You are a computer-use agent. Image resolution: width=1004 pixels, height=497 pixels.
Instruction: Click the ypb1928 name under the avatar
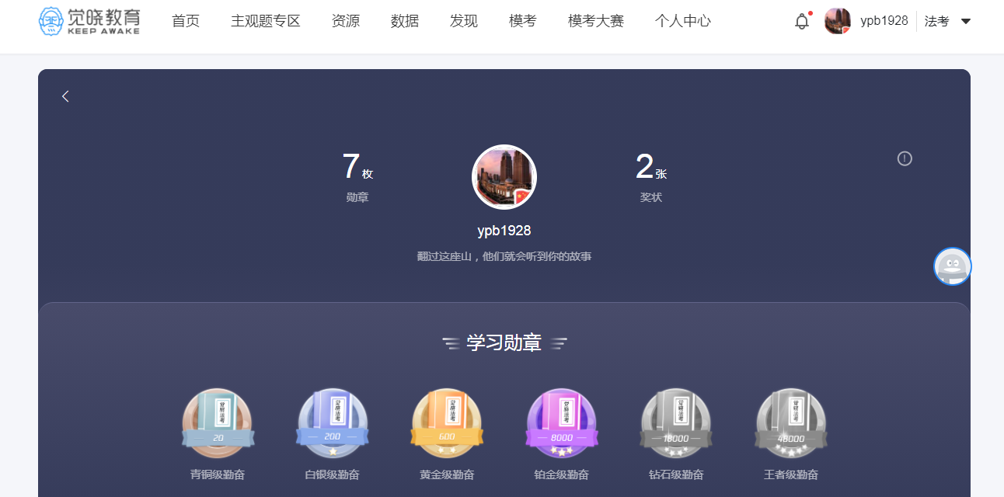[504, 231]
